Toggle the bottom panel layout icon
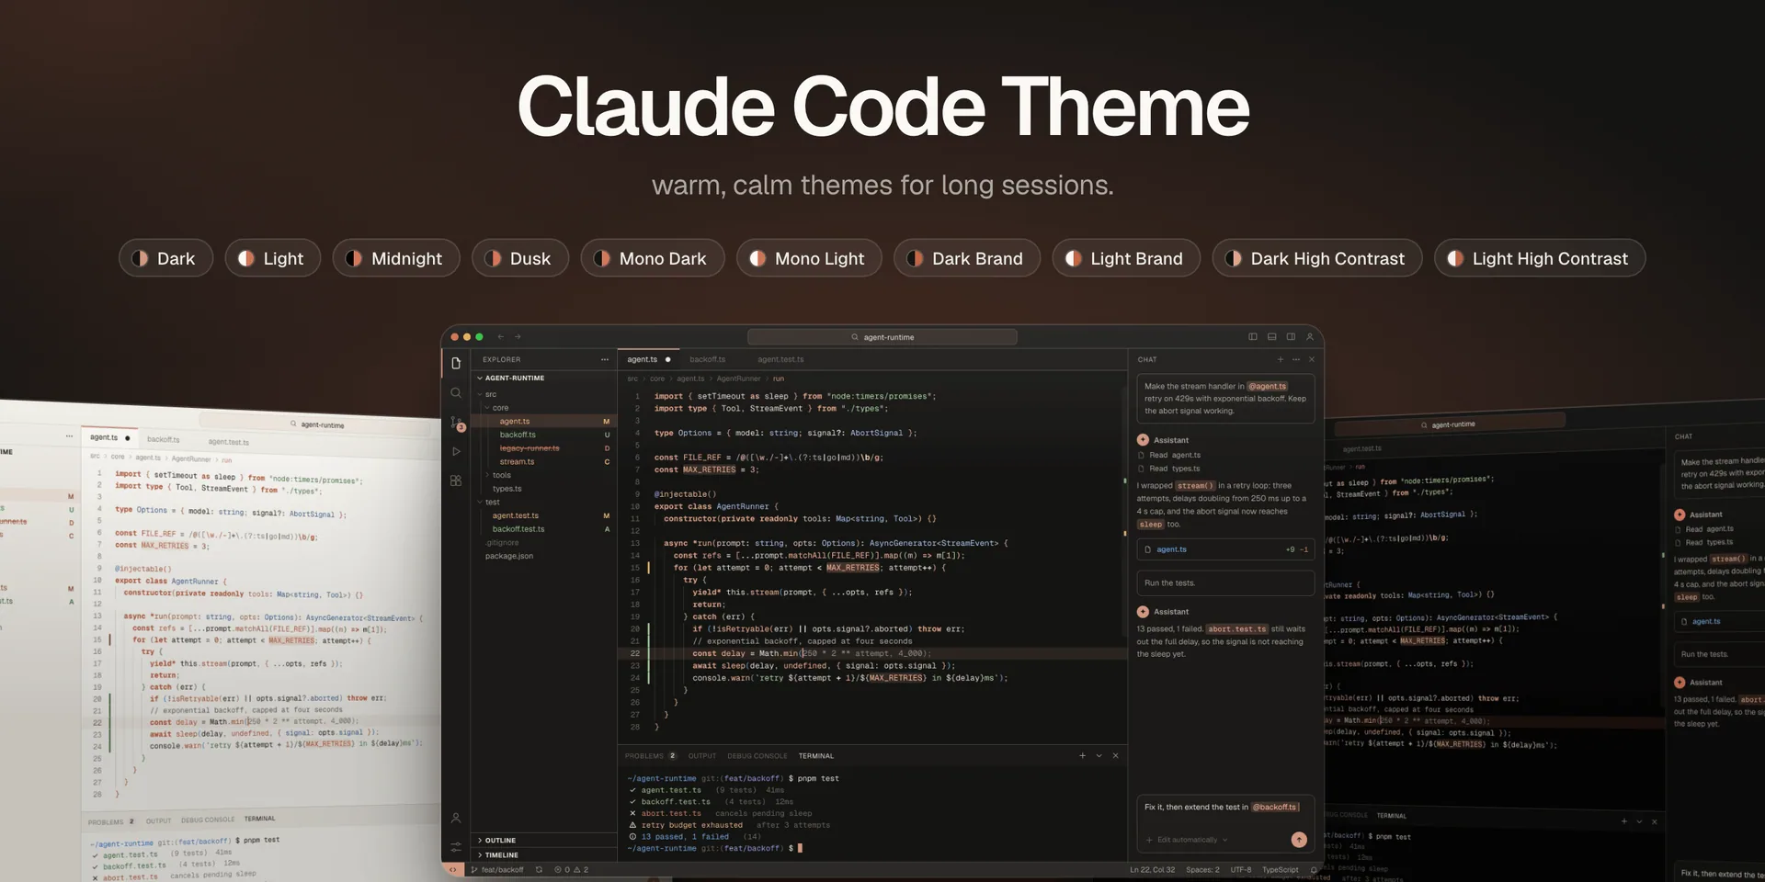This screenshot has width=1765, height=882. coord(1272,337)
